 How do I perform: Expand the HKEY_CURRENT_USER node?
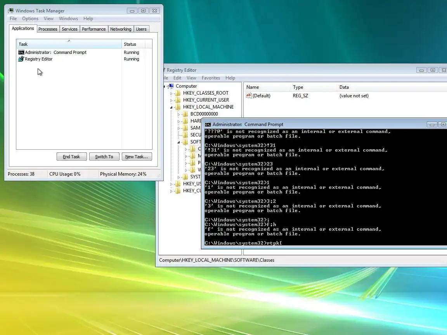172,100
